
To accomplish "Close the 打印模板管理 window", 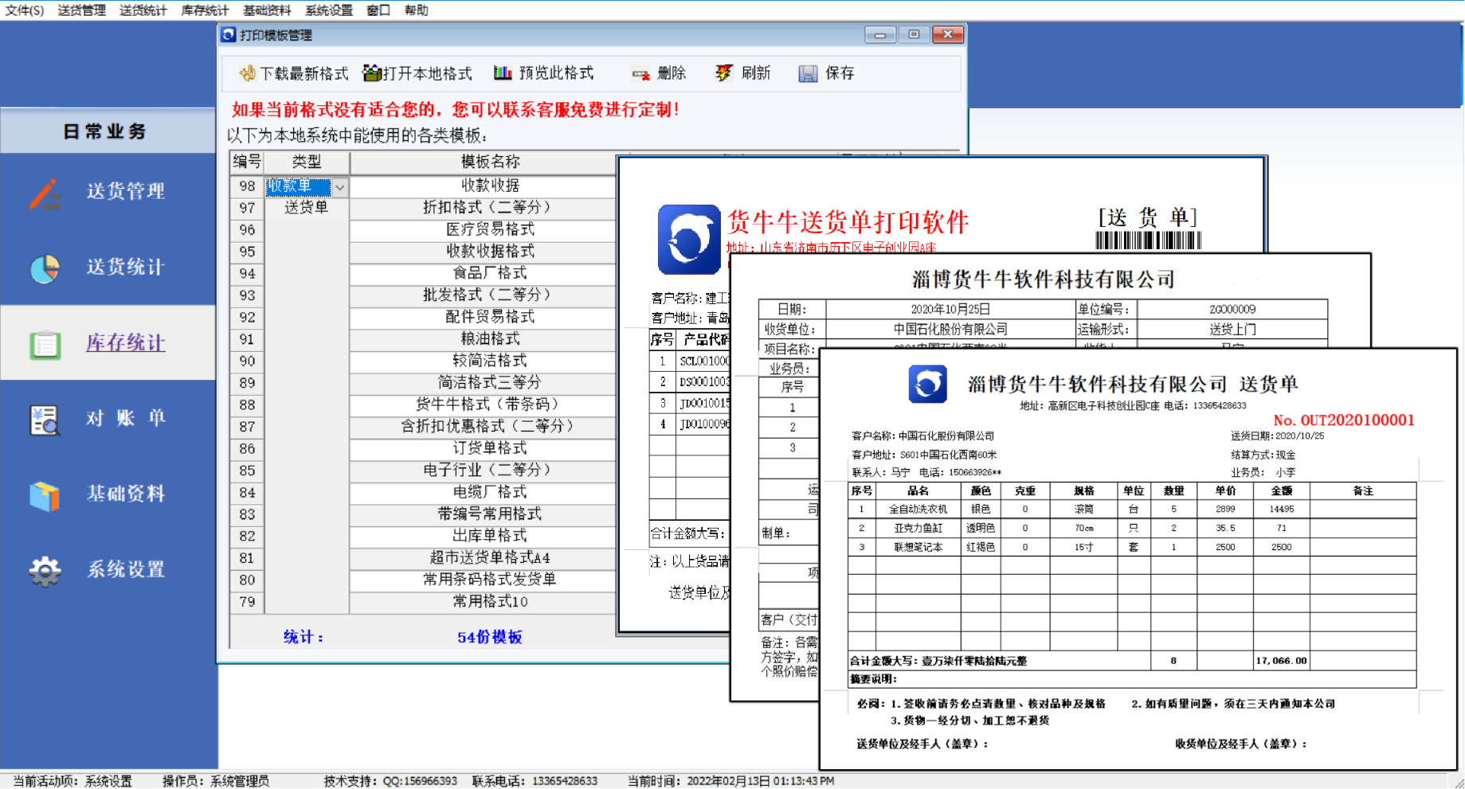I will 948,35.
